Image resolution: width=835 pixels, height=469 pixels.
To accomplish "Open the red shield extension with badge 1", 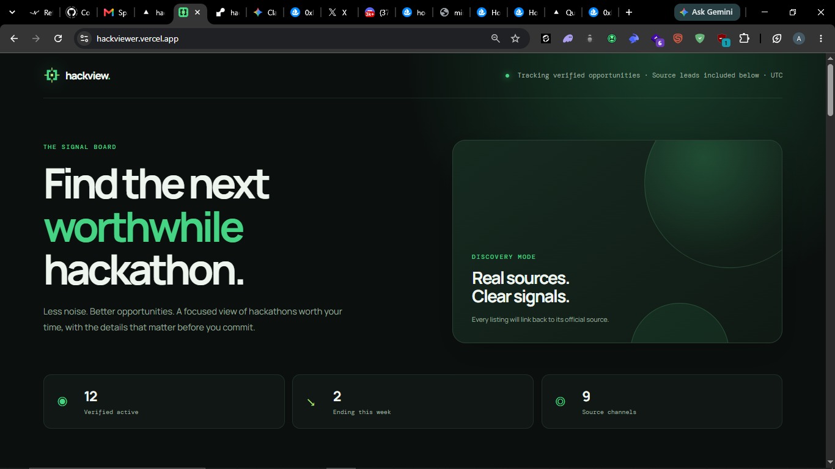I will click(x=723, y=39).
